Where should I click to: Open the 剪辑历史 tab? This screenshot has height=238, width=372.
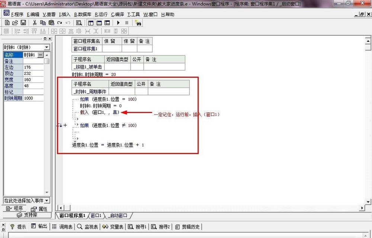tap(187, 227)
